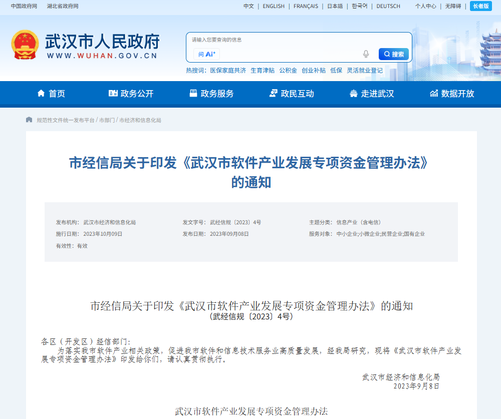Click the microphone voice search icon
Image resolution: width=501 pixels, height=419 pixels.
(366, 53)
